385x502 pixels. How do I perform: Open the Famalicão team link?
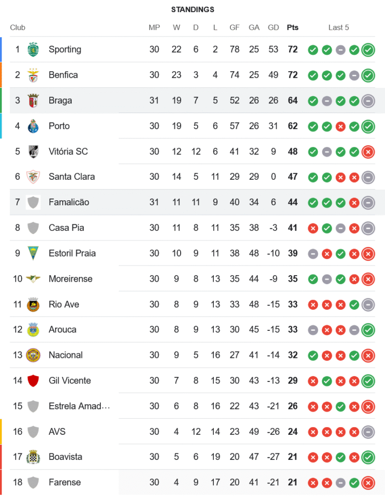tap(69, 202)
